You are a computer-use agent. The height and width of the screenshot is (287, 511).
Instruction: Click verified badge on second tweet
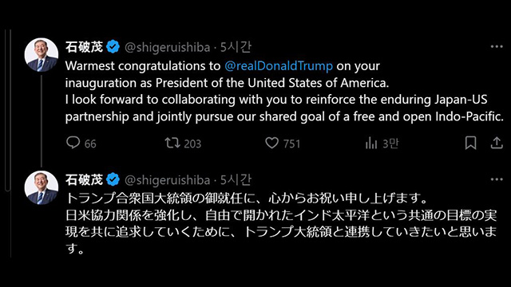coord(113,179)
